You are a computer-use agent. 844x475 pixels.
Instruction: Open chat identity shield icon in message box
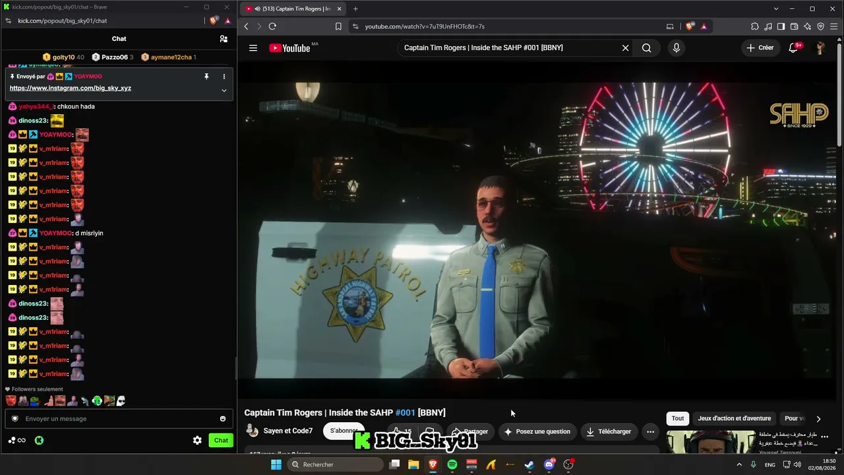click(x=15, y=418)
